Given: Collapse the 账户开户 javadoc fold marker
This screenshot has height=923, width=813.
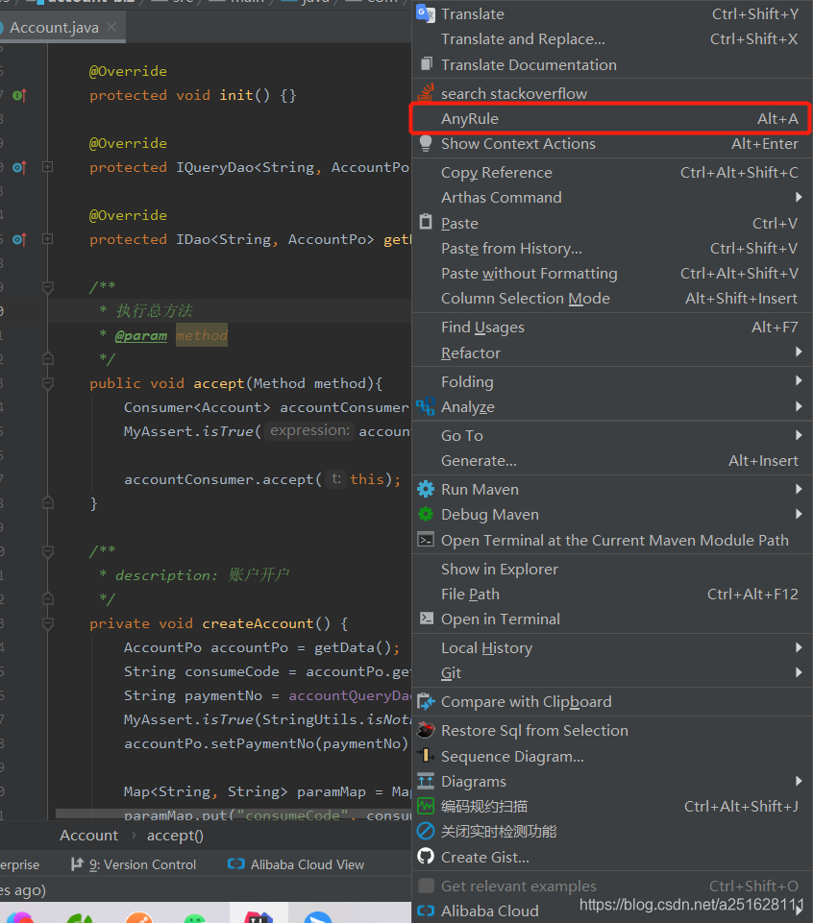Looking at the screenshot, I should [x=48, y=551].
